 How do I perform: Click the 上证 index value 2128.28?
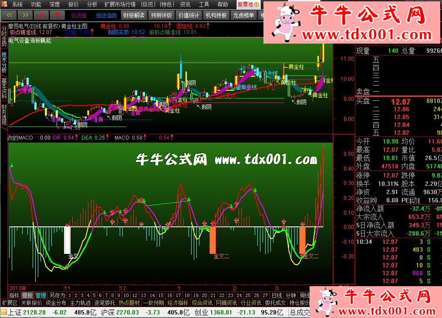(34, 312)
